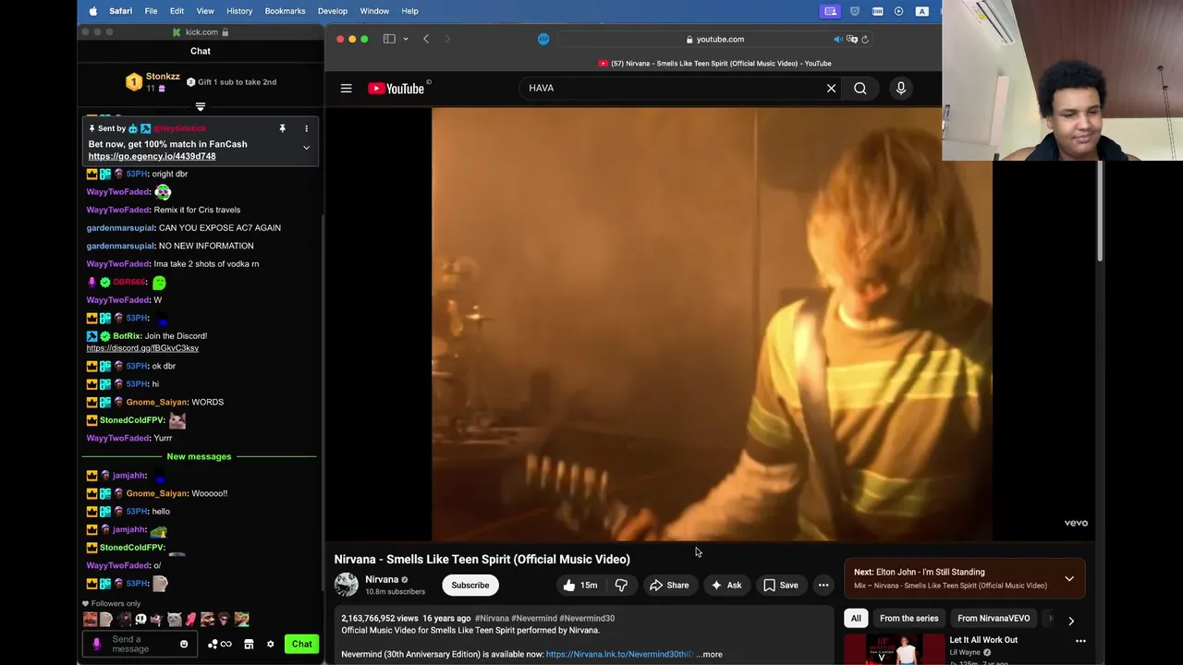Click Gift 1 sub to take 2nd
This screenshot has height=665, width=1183.
point(231,82)
